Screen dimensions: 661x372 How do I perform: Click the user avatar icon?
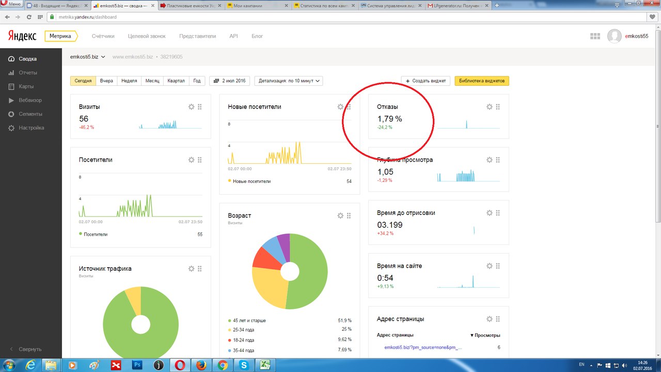pos(615,36)
